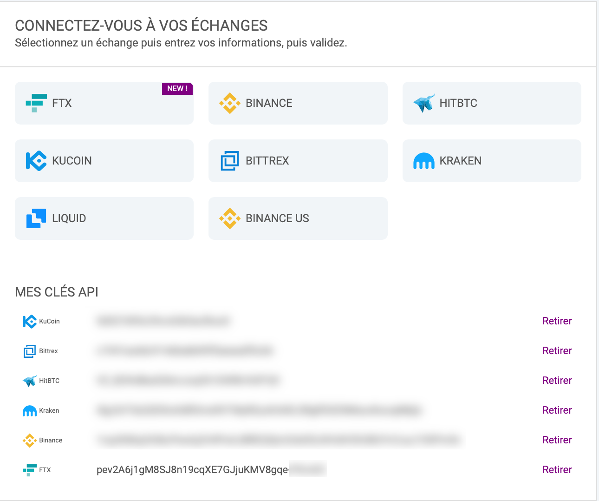Click the KuCoin logo in exchange grid
This screenshot has width=599, height=501.
pos(36,161)
